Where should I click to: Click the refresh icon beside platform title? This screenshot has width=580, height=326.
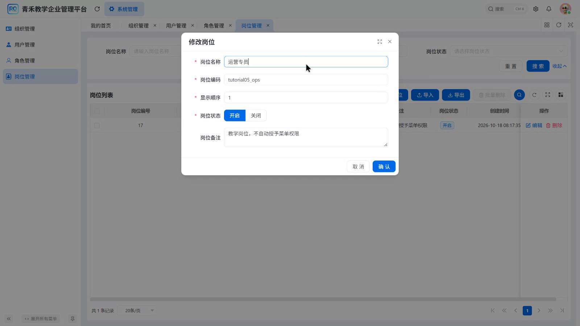97,9
